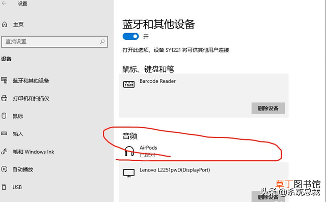Click the Lenovo monitor icon
This screenshot has height=202, width=326.
coord(129,173)
